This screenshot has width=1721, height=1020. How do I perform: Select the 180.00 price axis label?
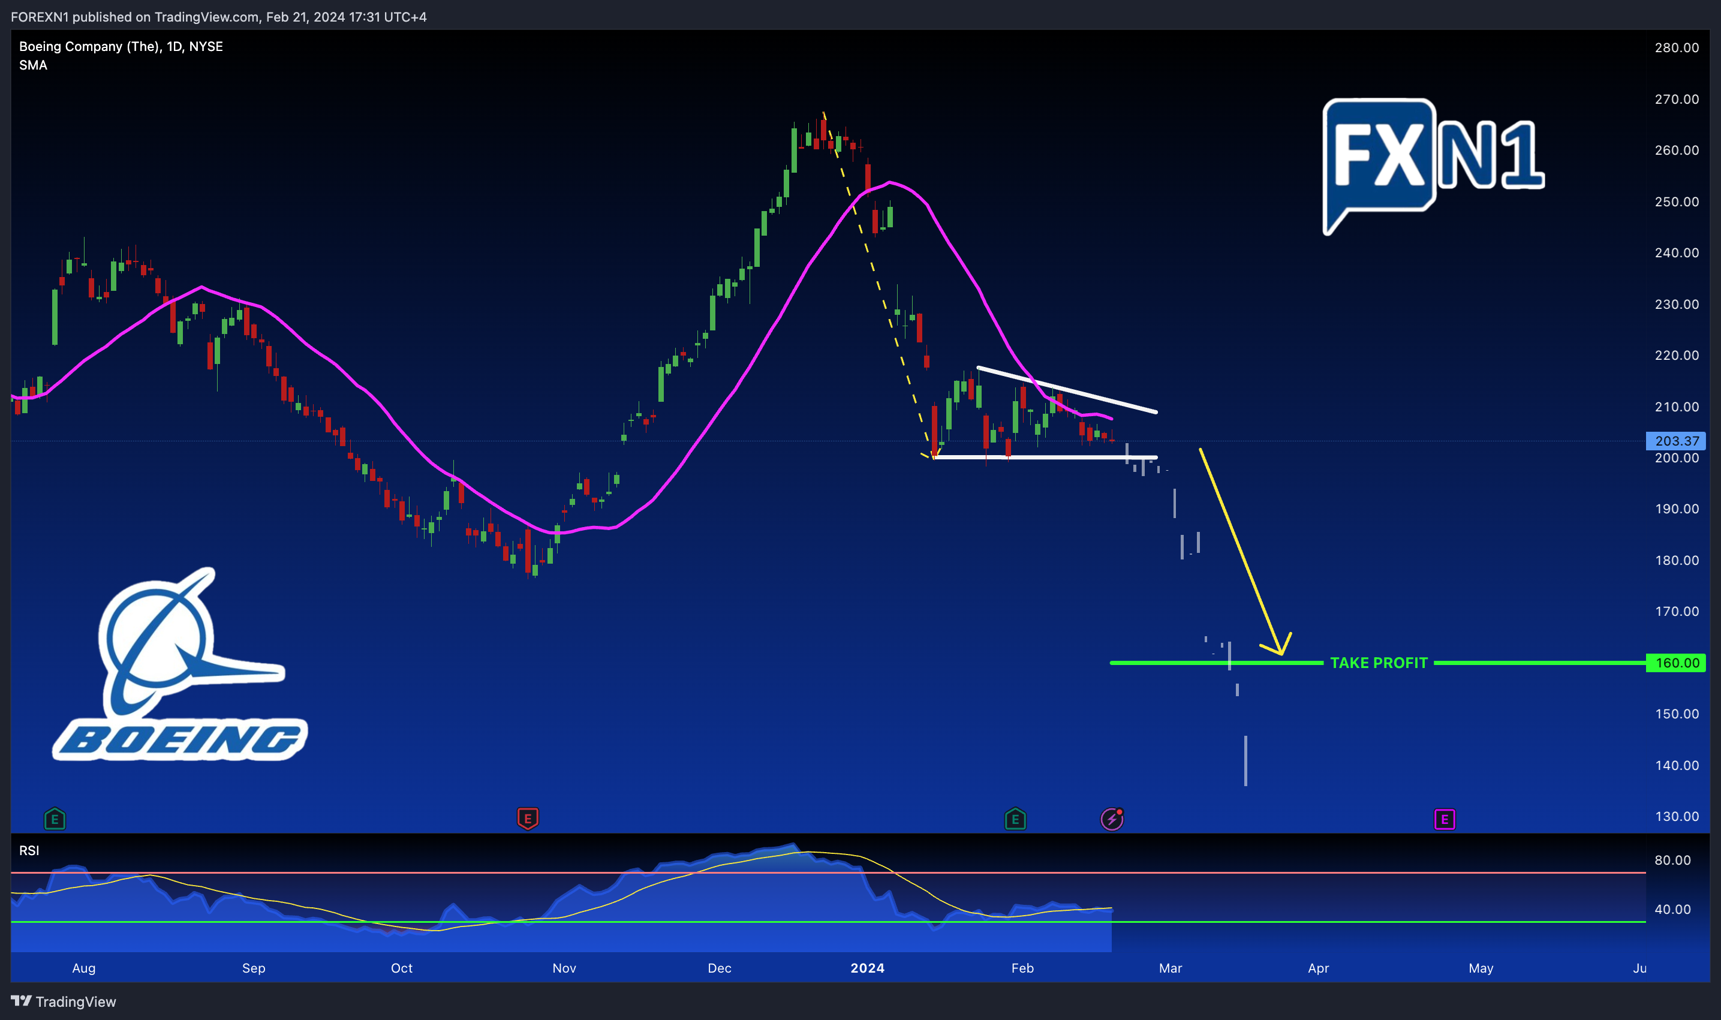pyautogui.click(x=1677, y=560)
